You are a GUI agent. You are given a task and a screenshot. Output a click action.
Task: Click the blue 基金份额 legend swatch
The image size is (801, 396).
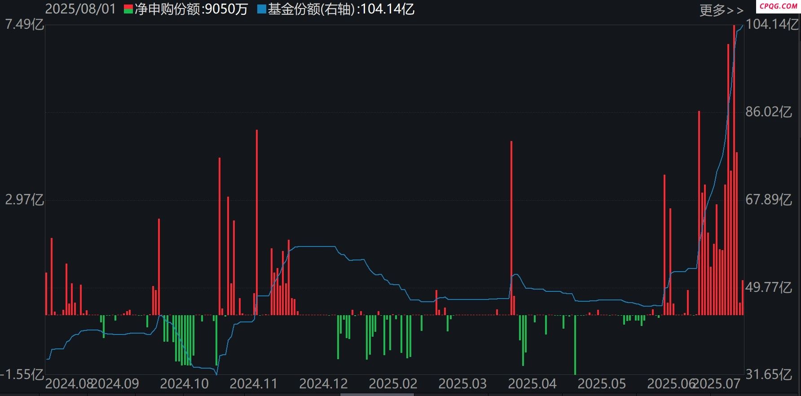262,9
